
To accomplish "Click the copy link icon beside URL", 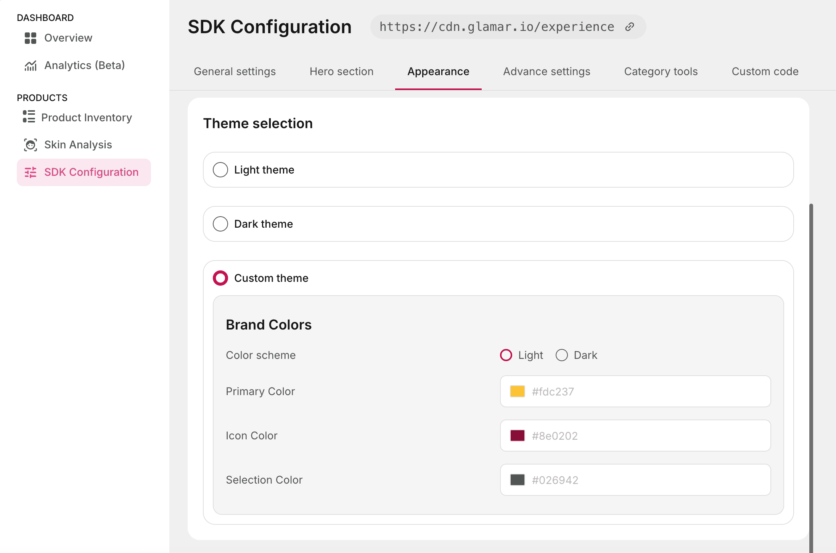I will tap(630, 27).
